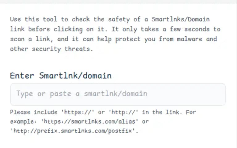Click the word 'scan' in the description

click(17, 39)
